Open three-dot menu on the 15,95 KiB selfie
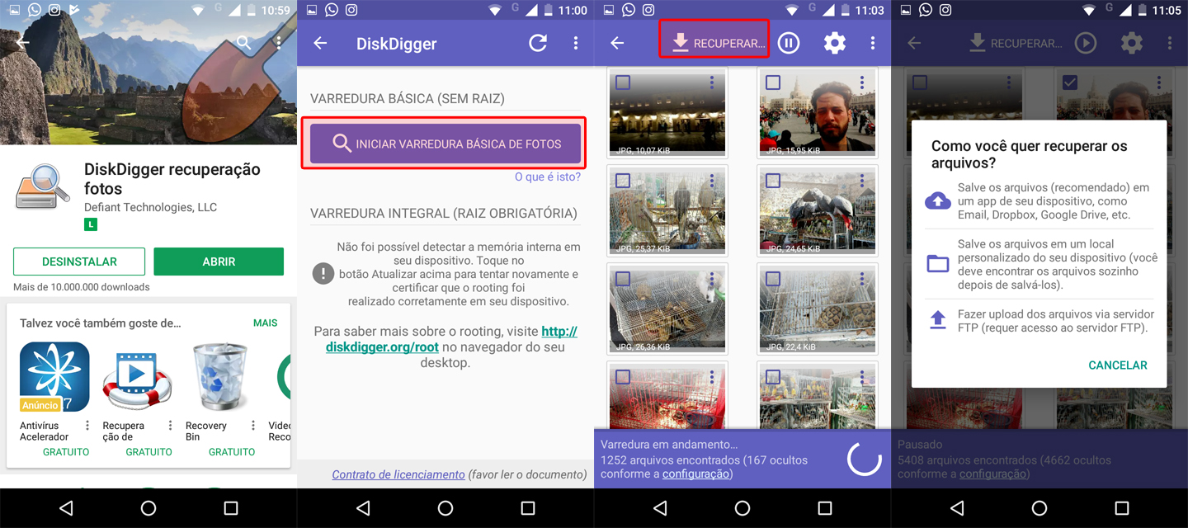This screenshot has height=528, width=1188. click(x=862, y=83)
